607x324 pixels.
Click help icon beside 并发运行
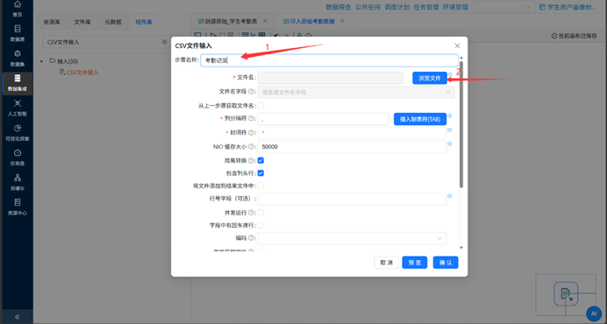click(x=251, y=213)
